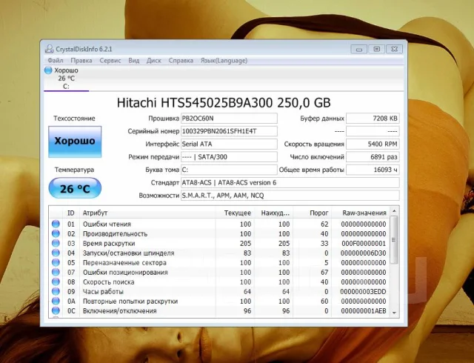Click the Общее время работы value 16093 ч
The image size is (474, 363).
pos(373,170)
